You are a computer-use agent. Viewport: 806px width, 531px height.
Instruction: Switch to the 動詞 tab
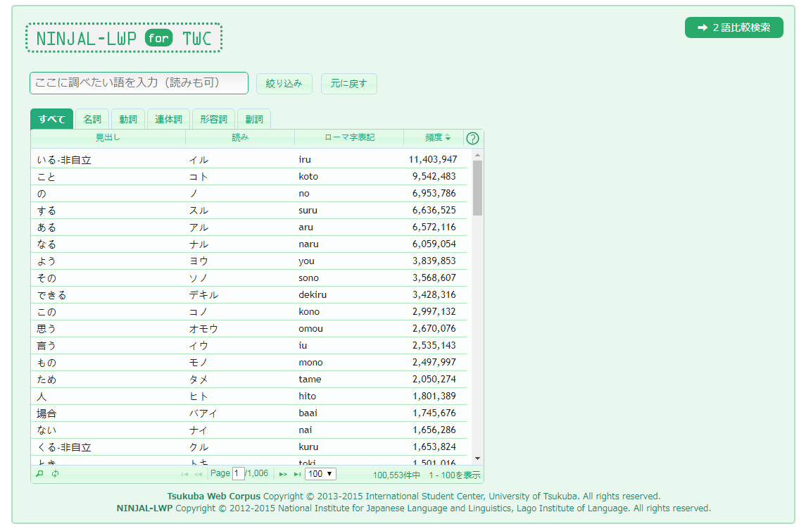pyautogui.click(x=128, y=119)
